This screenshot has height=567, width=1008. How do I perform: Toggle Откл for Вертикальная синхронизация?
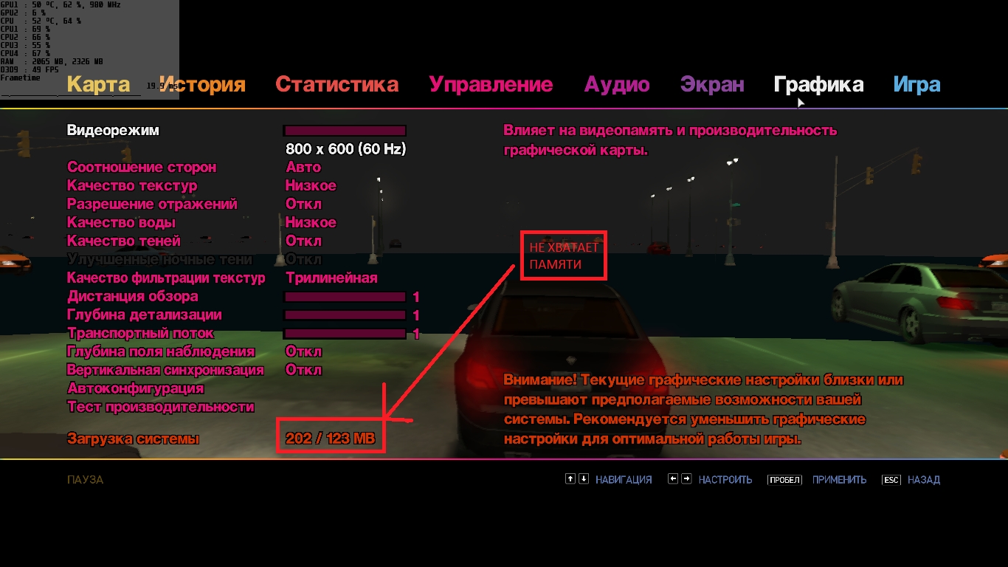coord(303,371)
